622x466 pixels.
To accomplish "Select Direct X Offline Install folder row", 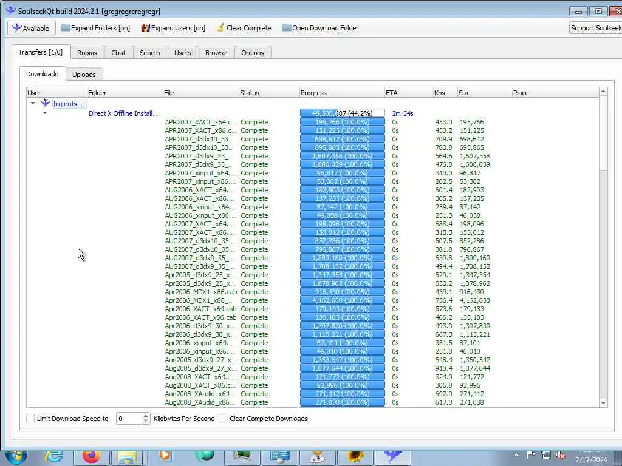I will click(x=123, y=113).
